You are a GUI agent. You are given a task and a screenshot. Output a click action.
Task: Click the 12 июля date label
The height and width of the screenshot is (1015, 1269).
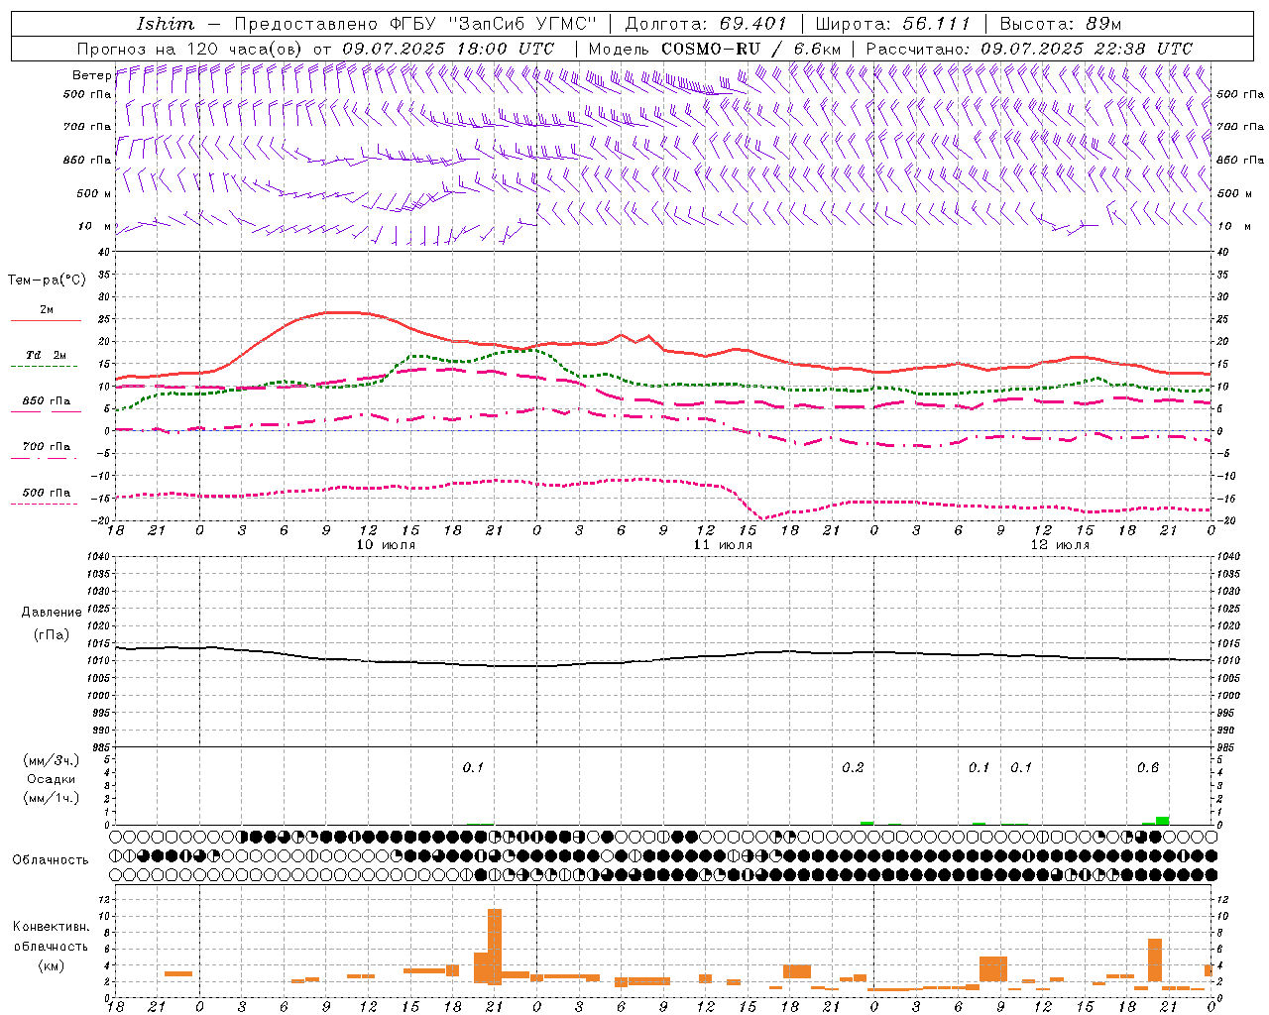point(1060,545)
